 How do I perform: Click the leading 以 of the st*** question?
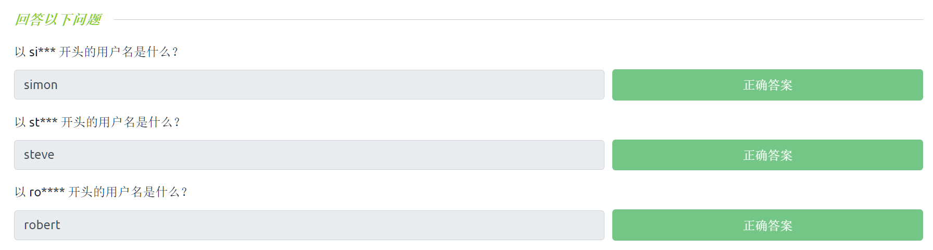click(x=20, y=122)
